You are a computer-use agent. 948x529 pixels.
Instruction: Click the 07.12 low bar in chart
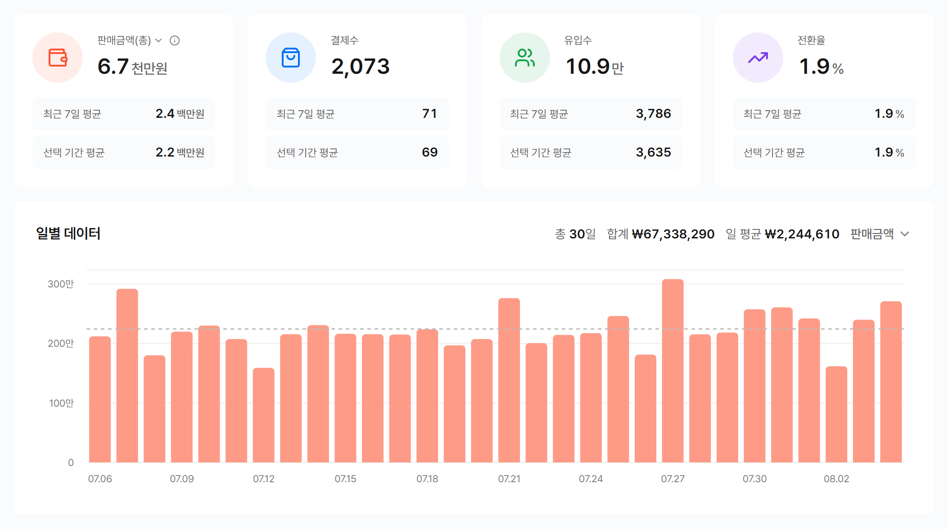[263, 415]
